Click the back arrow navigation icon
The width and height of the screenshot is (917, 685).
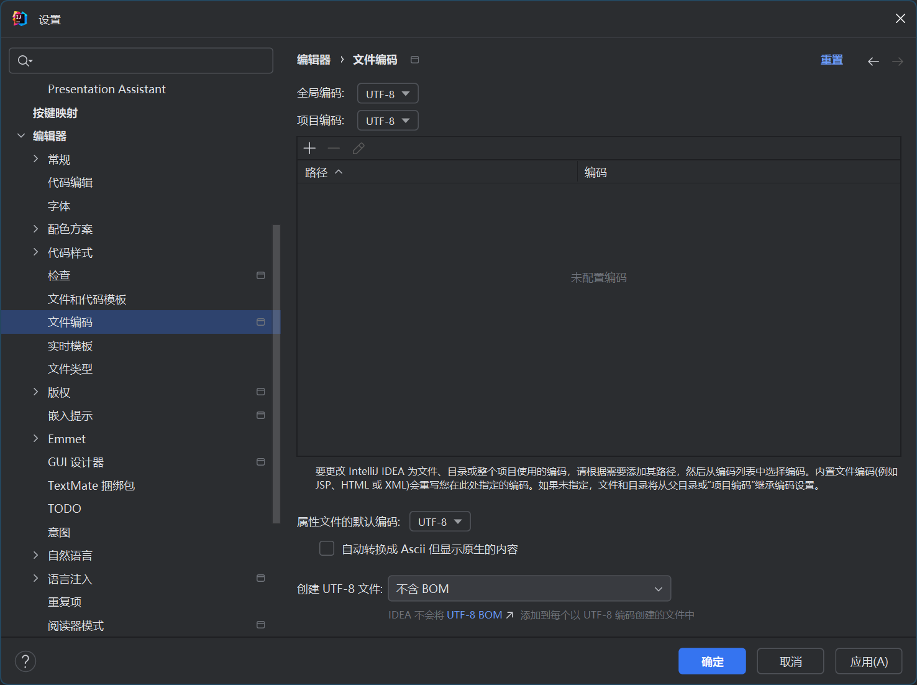pyautogui.click(x=873, y=61)
